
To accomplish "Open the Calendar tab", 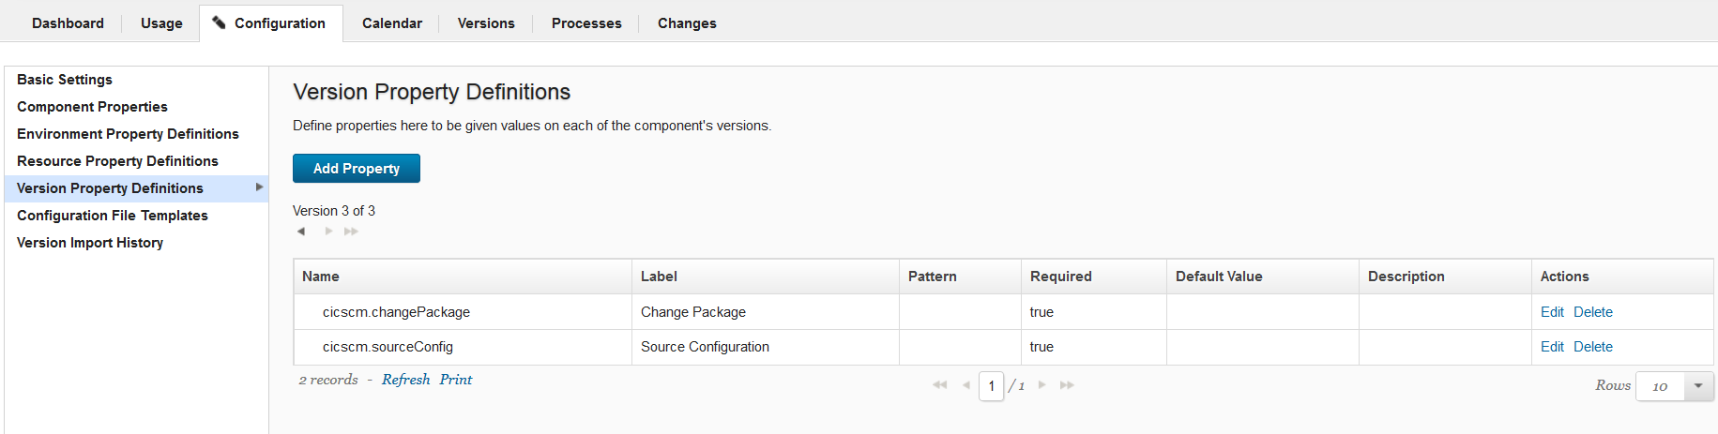I will click(391, 23).
